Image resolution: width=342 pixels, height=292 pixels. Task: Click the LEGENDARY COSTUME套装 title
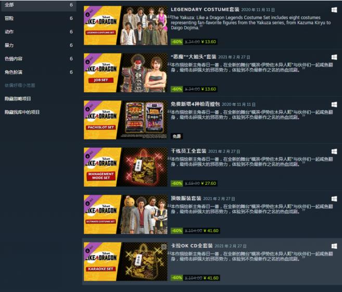point(205,9)
